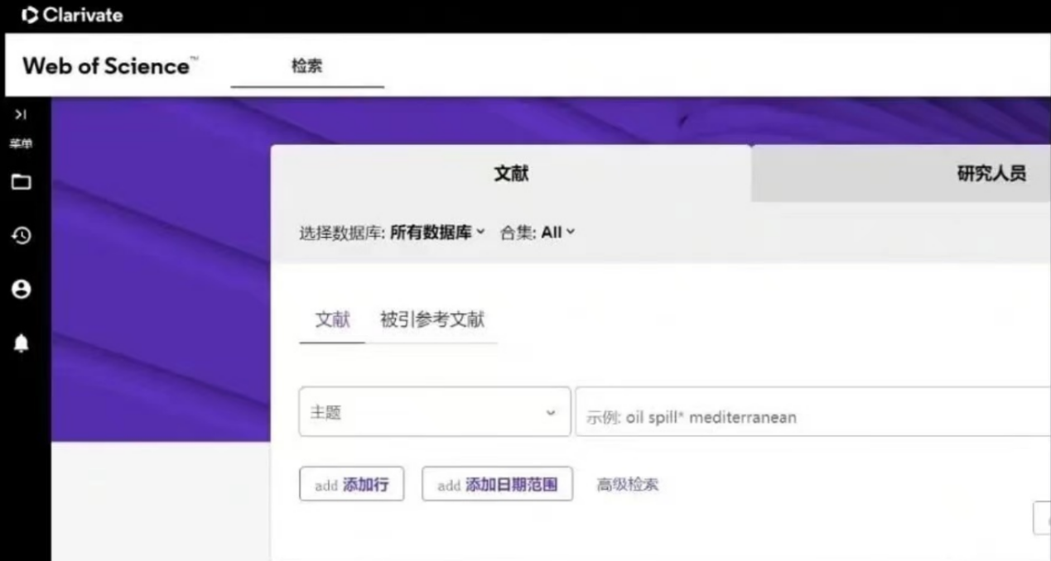Screen dimensions: 1051x561
Task: Select the 检索 tab in the header
Action: (306, 67)
